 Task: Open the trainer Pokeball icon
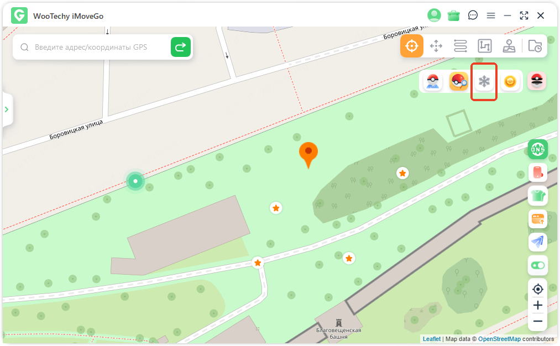[x=433, y=82]
